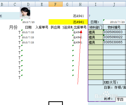
Task: Click the 月份 header cell
Action: coord(13,27)
